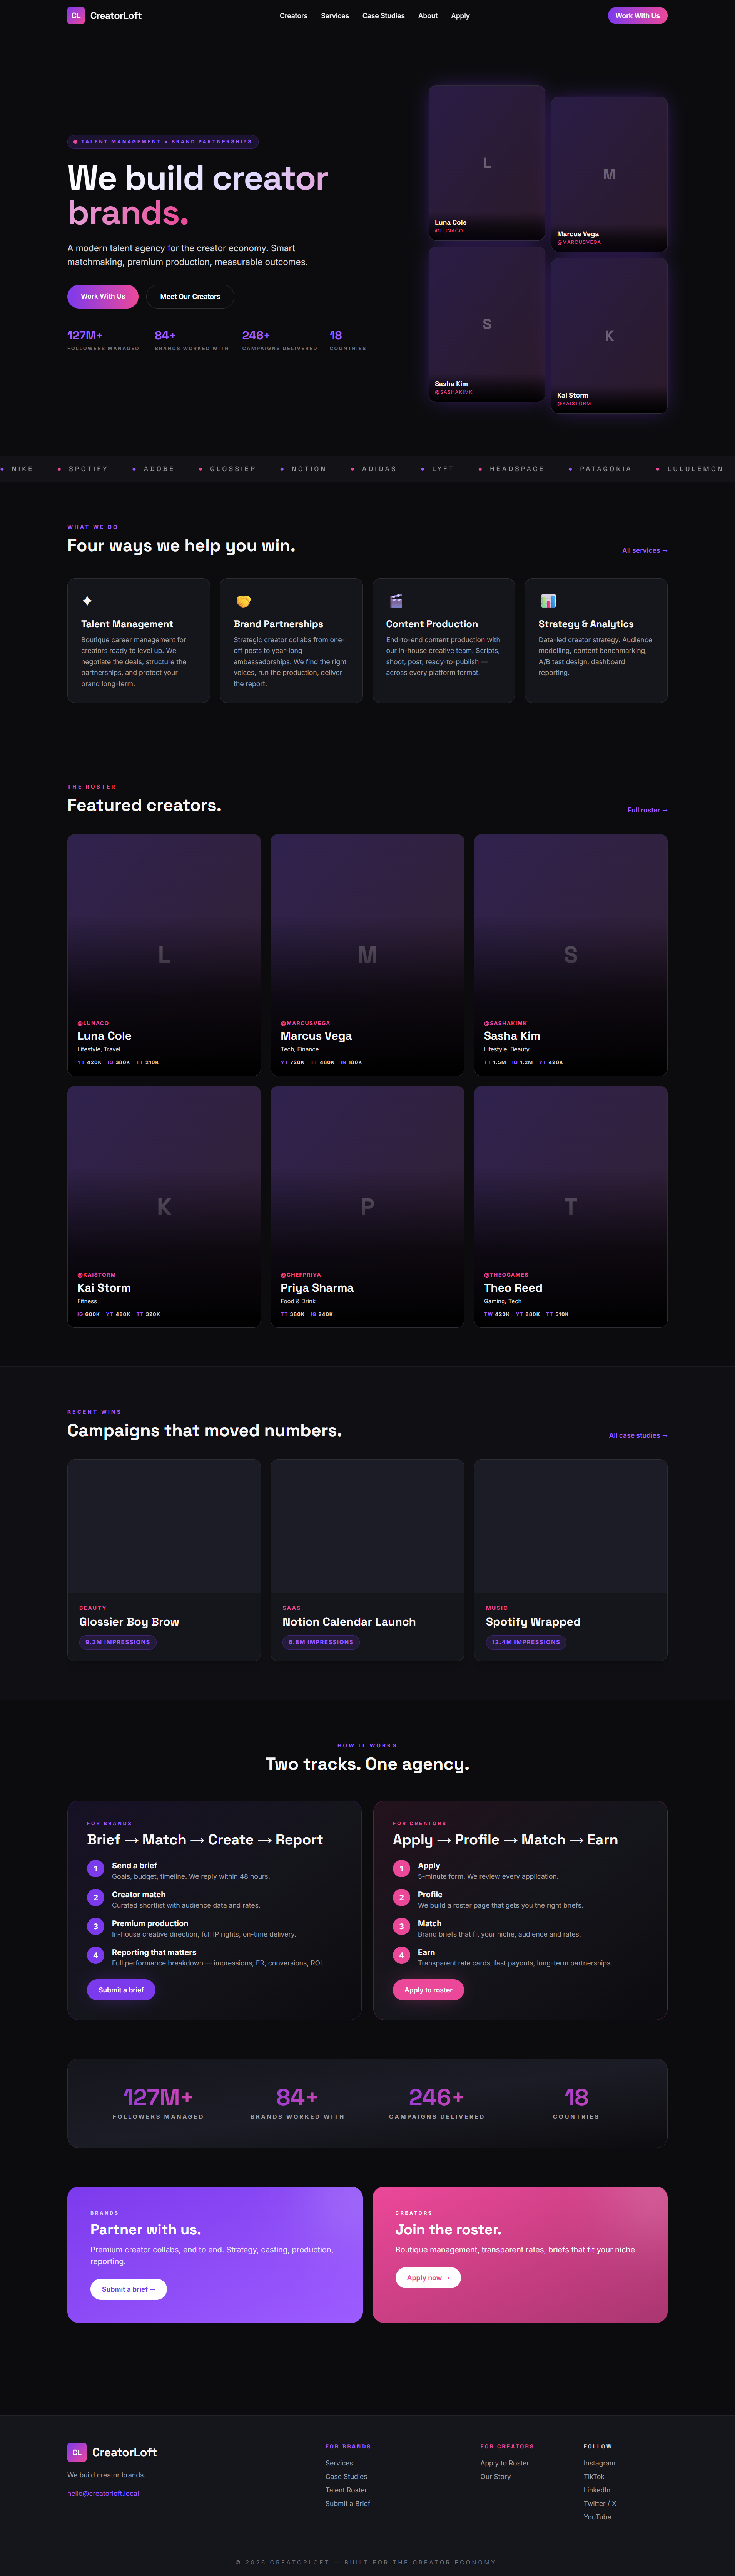Follow the Full roster link

647,810
